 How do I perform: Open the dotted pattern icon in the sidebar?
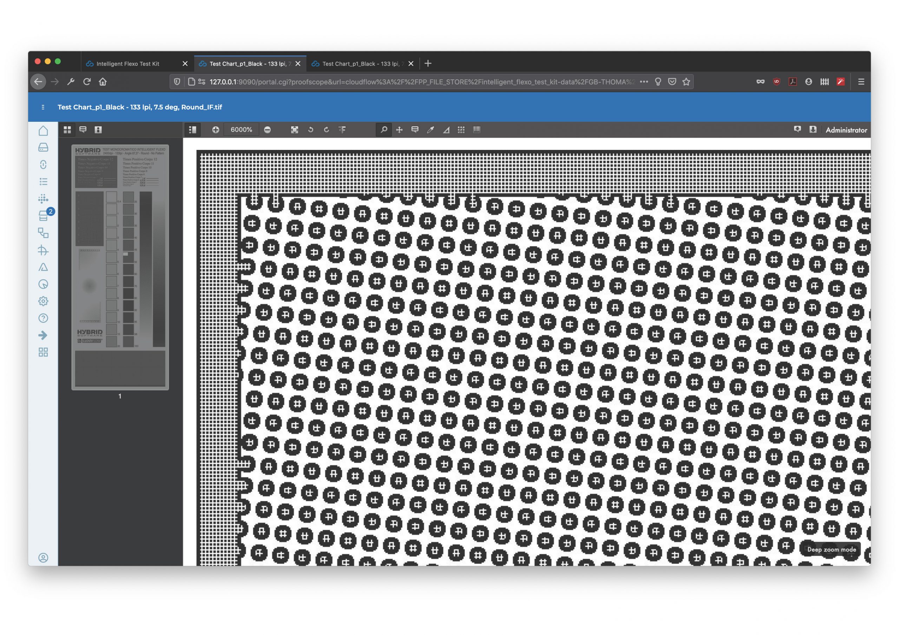[43, 198]
